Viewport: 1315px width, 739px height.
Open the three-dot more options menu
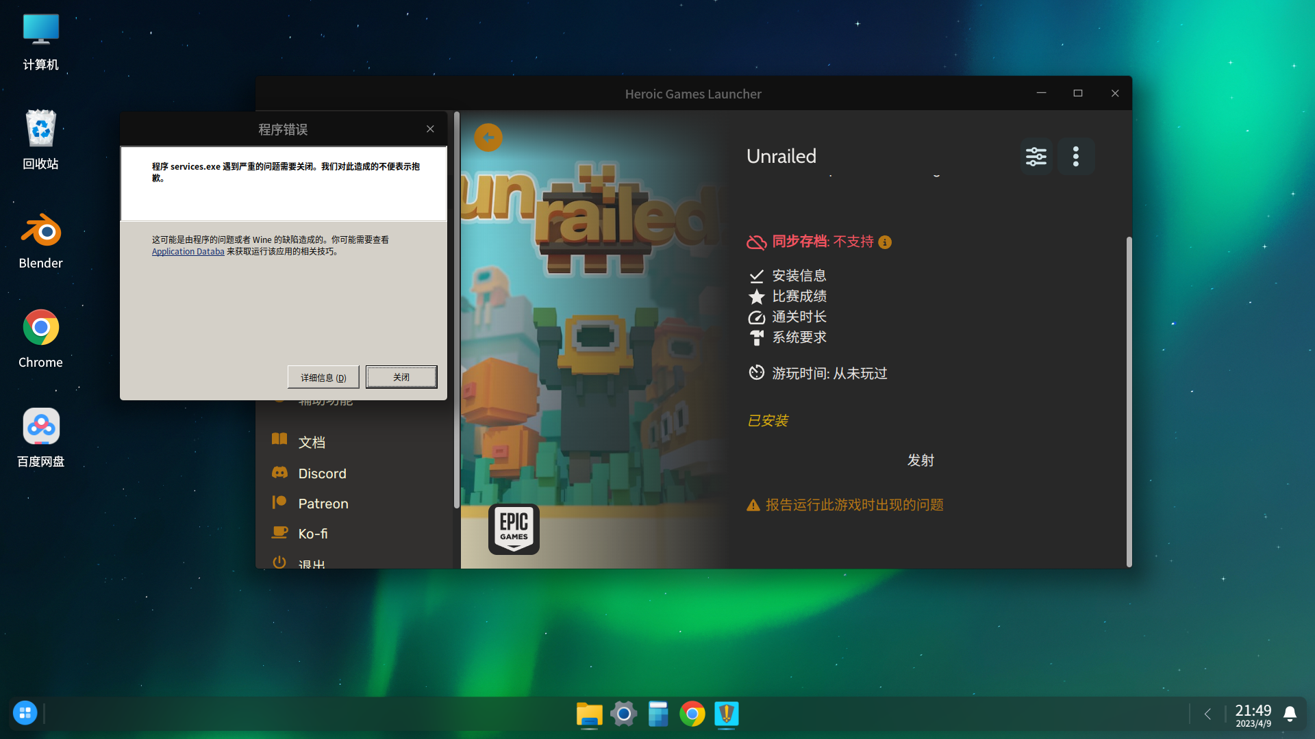pos(1075,157)
